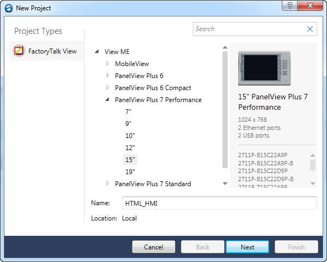The width and height of the screenshot is (327, 262).
Task: Choose the 15" terminal size
Action: [130, 159]
